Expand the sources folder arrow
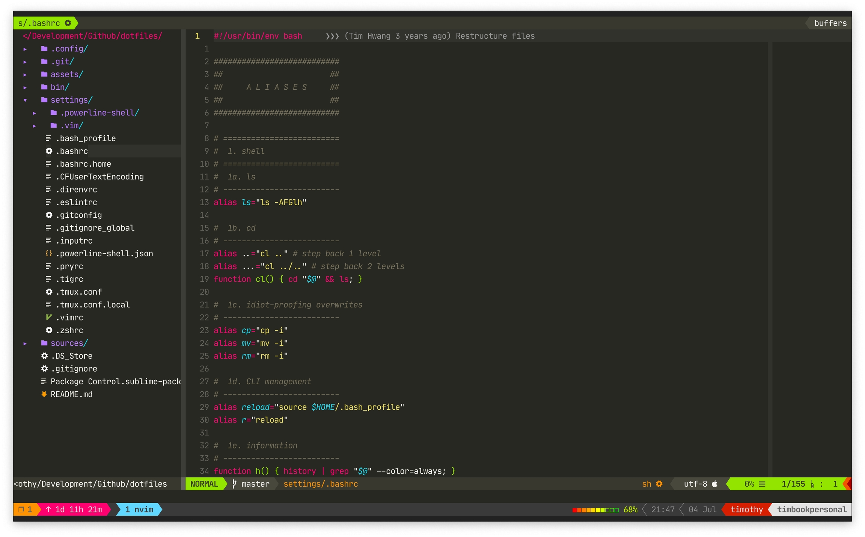 tap(25, 343)
